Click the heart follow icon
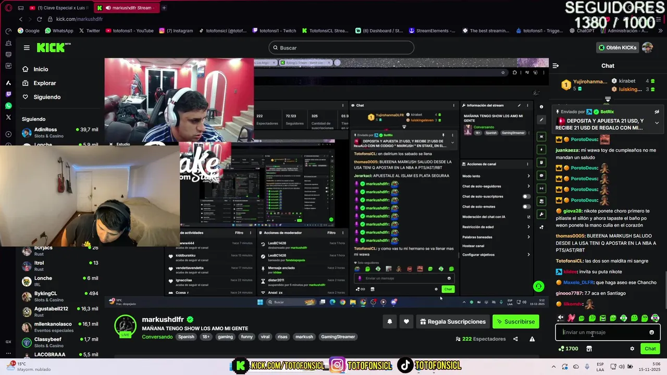The width and height of the screenshot is (667, 375). 406,322
